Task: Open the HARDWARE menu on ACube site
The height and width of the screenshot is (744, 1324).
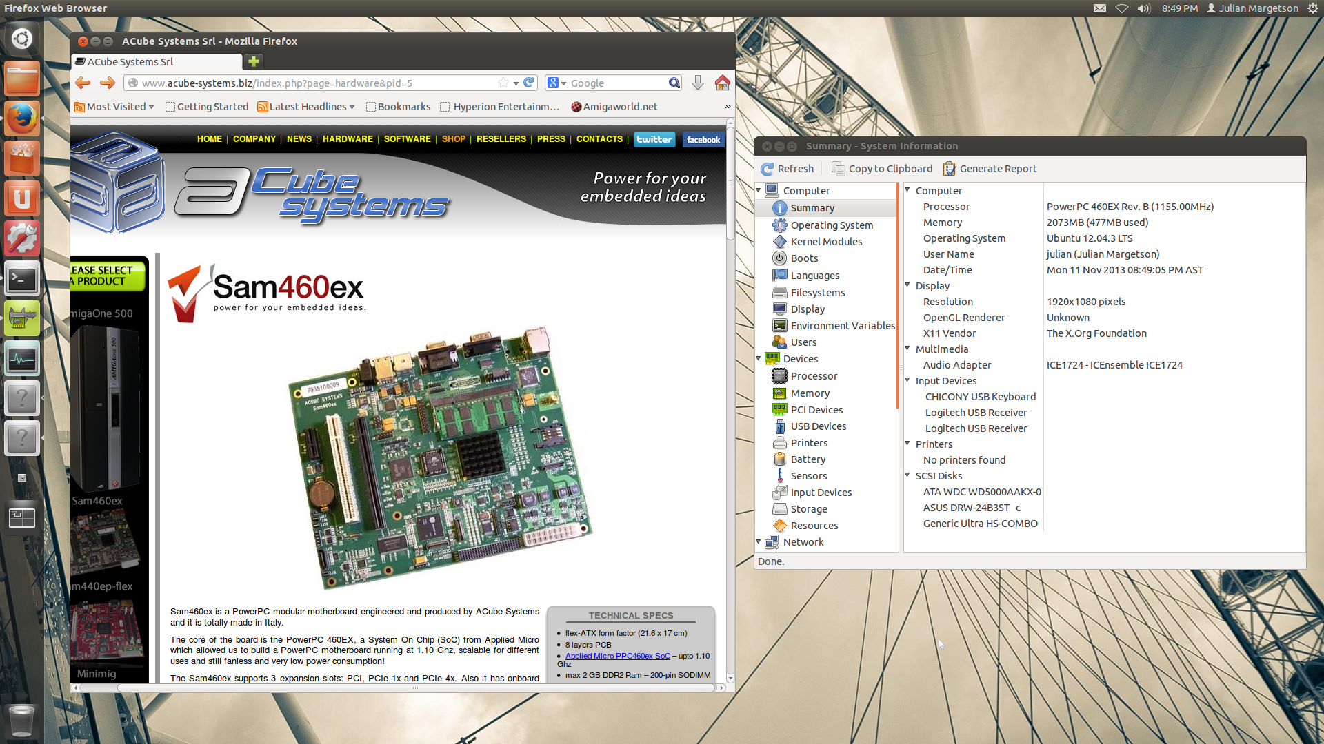Action: (348, 139)
